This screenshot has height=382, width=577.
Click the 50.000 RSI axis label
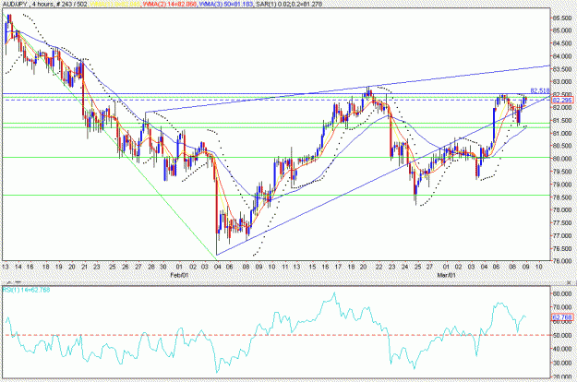[x=561, y=335]
